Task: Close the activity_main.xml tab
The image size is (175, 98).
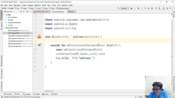Action: tap(49, 12)
